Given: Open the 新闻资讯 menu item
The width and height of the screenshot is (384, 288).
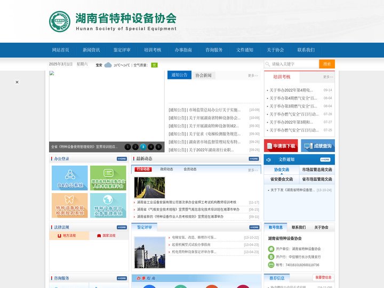Looking at the screenshot, I should pyautogui.click(x=91, y=50).
